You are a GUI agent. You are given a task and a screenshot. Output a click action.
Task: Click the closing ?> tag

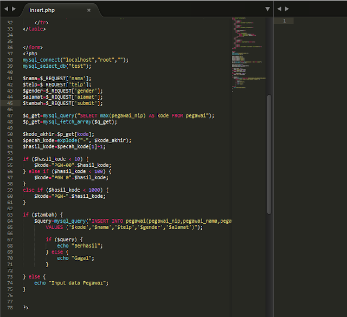(25, 308)
